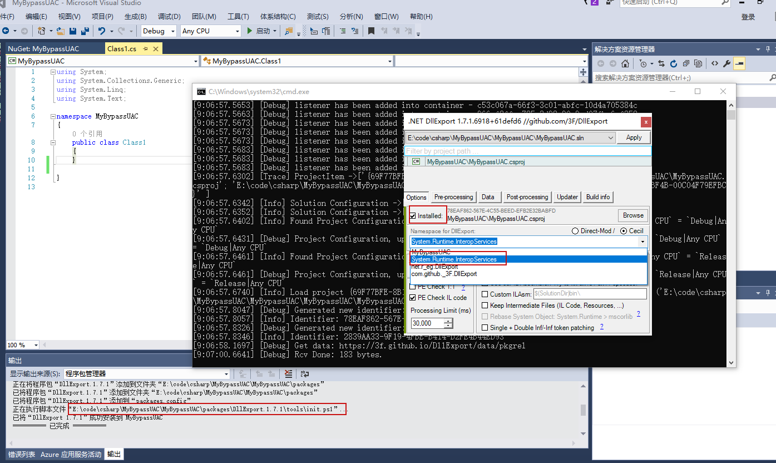The height and width of the screenshot is (463, 776).
Task: Click the Toggle Bookmark icon
Action: (x=371, y=31)
